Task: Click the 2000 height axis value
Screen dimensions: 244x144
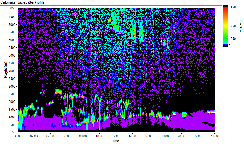Action: [x=12, y=102]
